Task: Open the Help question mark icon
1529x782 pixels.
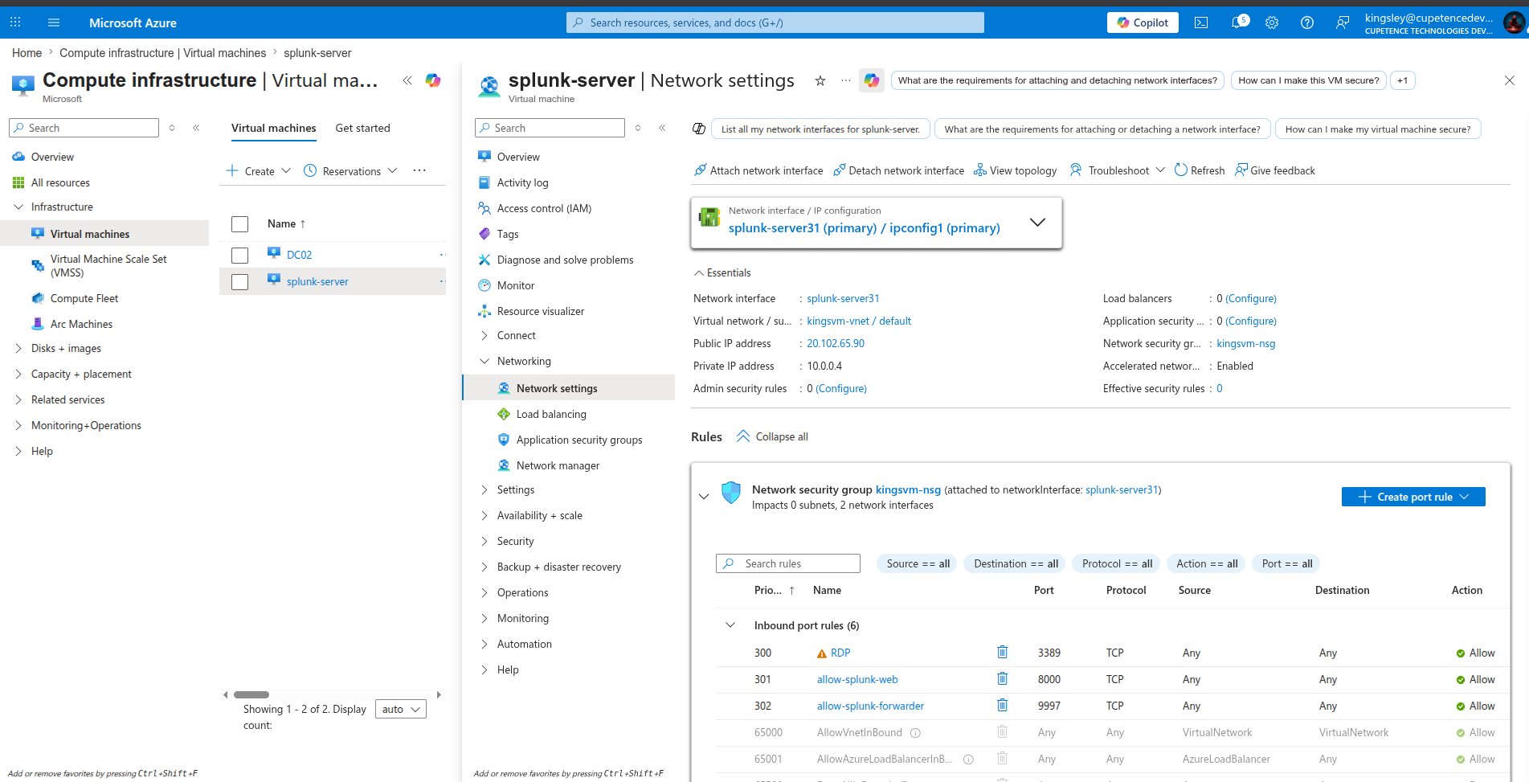Action: pyautogui.click(x=1307, y=23)
